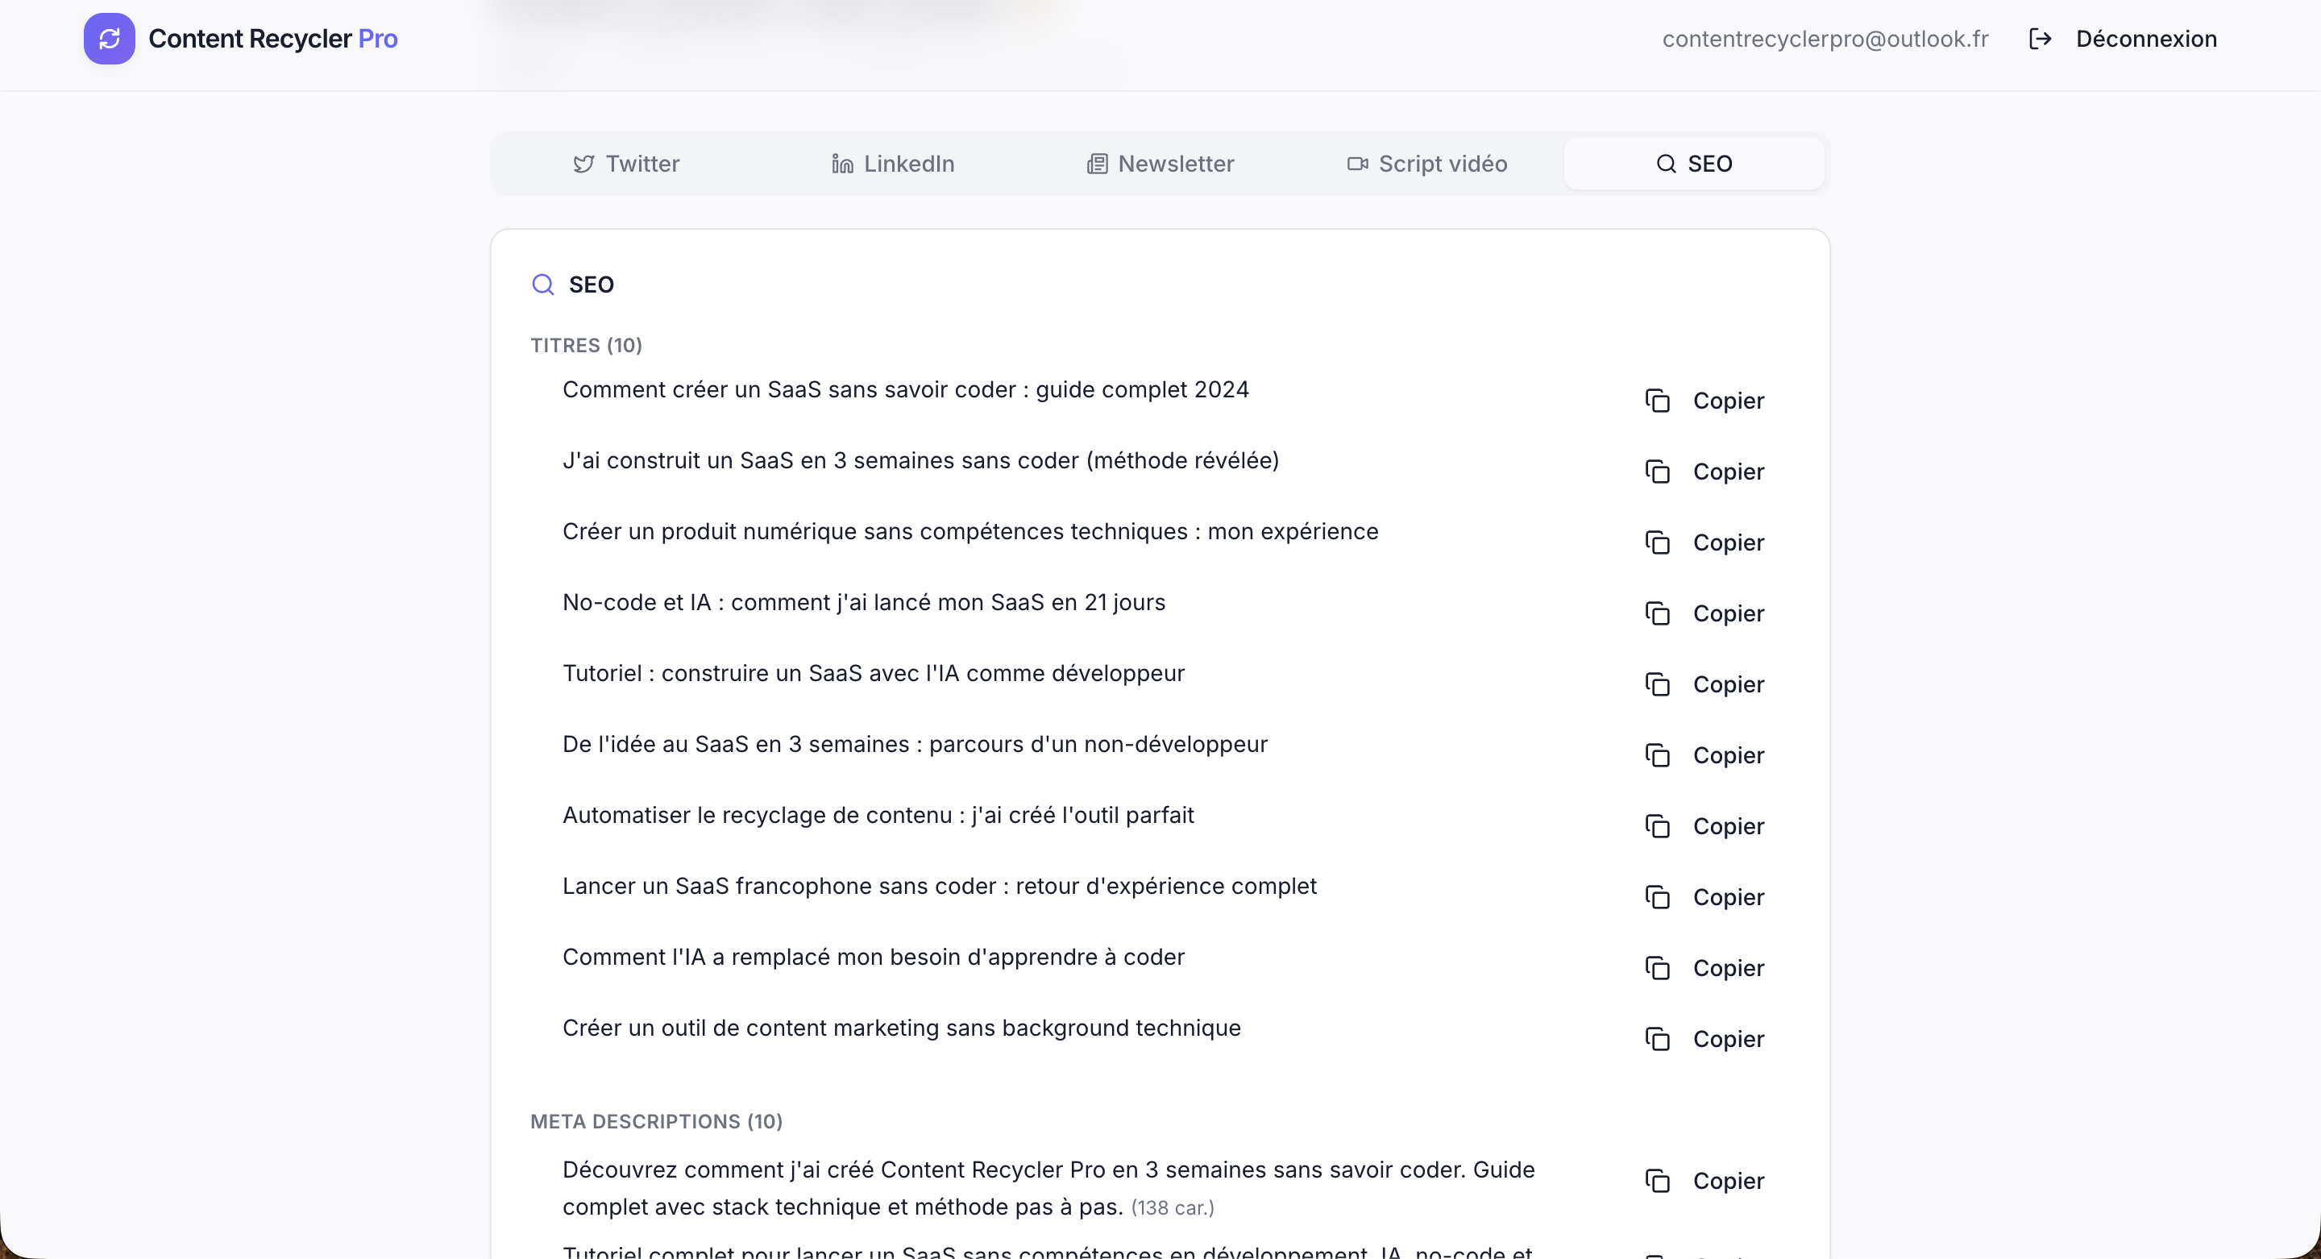
Task: Click title 'Lancer un SaaS francophone sans coder'
Action: click(x=940, y=886)
